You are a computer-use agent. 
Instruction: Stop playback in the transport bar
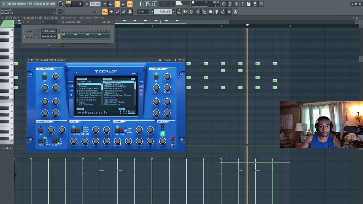[81, 4]
